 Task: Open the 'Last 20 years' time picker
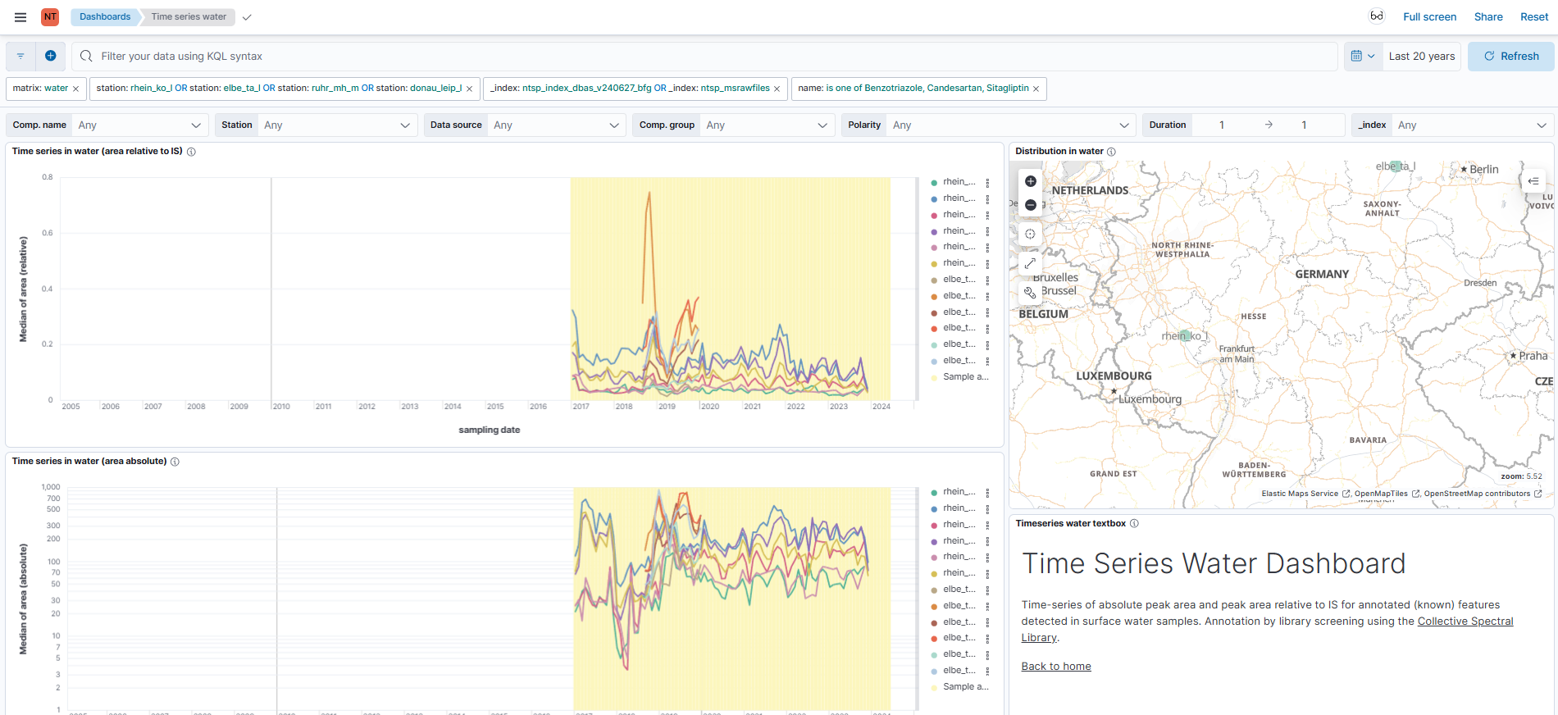(1422, 56)
